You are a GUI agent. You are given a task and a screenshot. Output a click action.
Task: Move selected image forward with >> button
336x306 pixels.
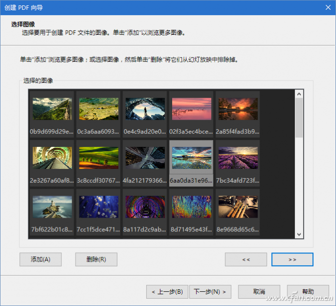click(292, 259)
